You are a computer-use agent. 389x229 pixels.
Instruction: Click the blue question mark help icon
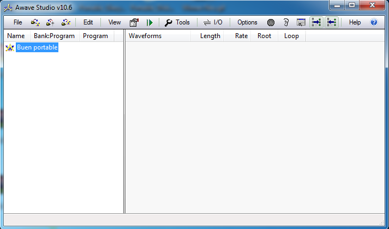(374, 22)
